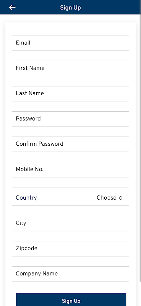
Task: Click the gray page background outside card
Action: (2, 156)
